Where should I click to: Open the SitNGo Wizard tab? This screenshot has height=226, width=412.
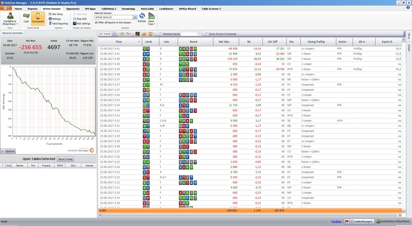[187, 9]
